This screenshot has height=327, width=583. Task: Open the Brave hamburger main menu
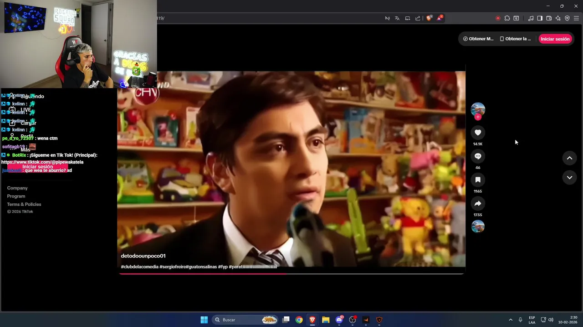(576, 18)
